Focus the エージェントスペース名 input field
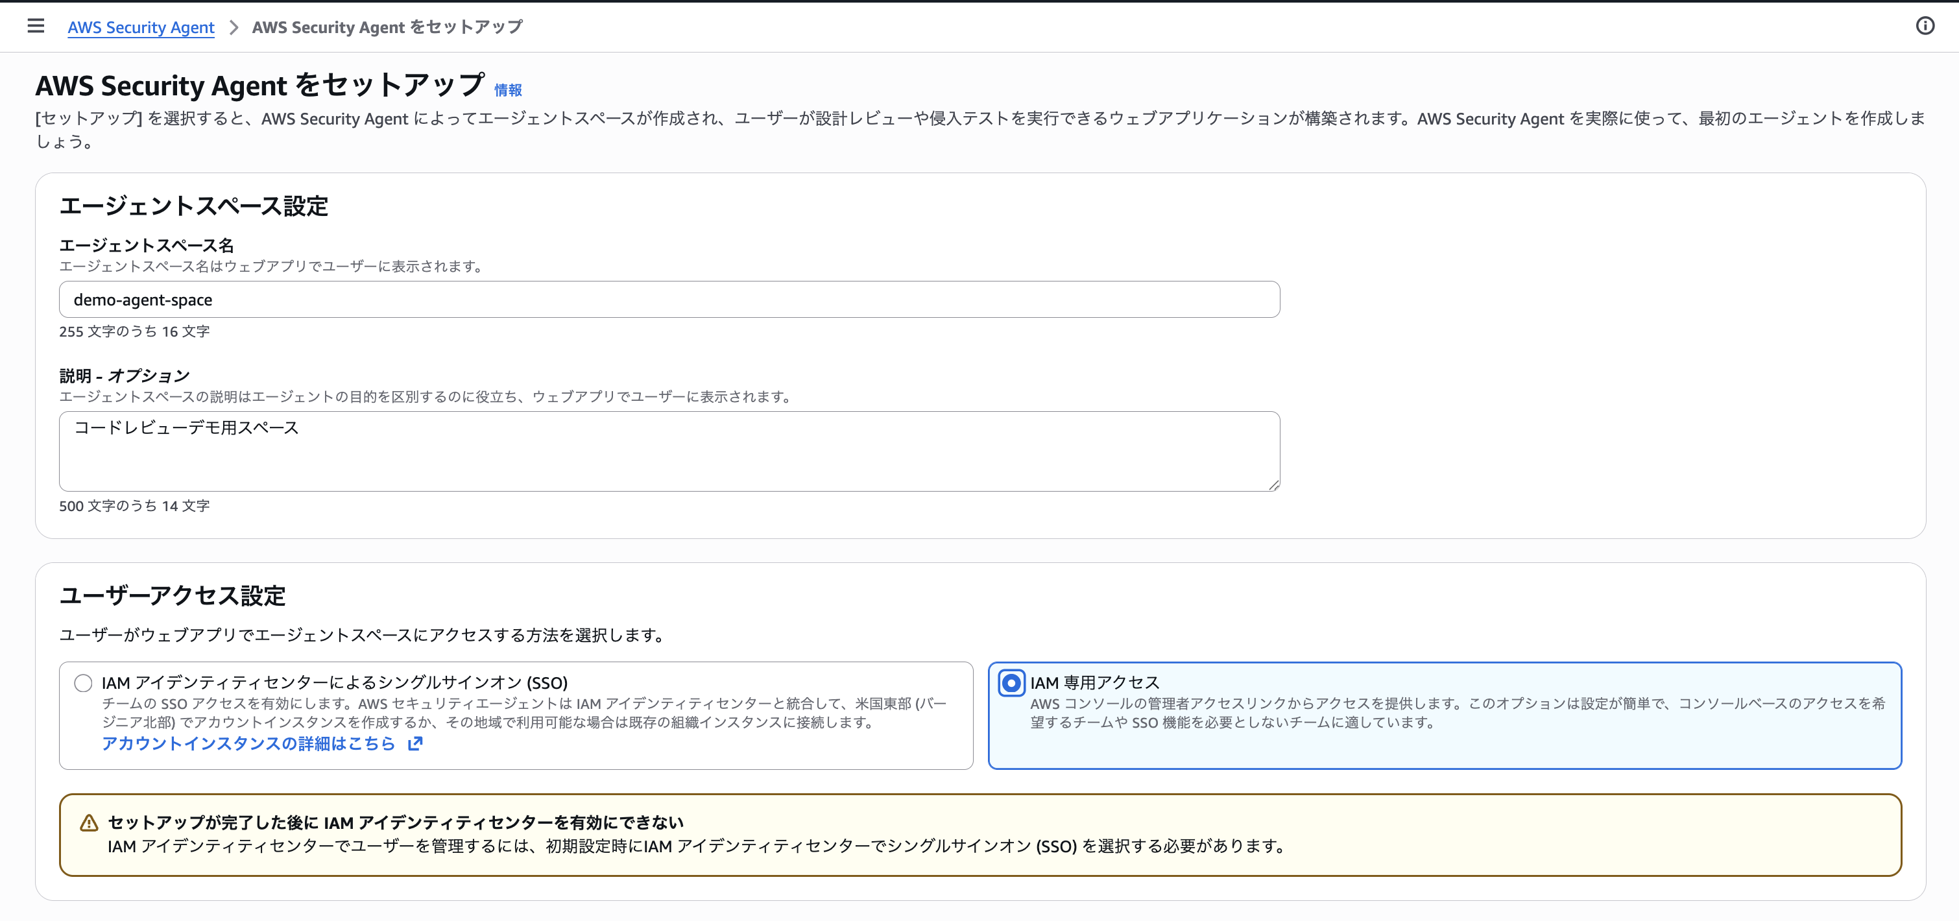This screenshot has width=1959, height=921. click(x=669, y=299)
